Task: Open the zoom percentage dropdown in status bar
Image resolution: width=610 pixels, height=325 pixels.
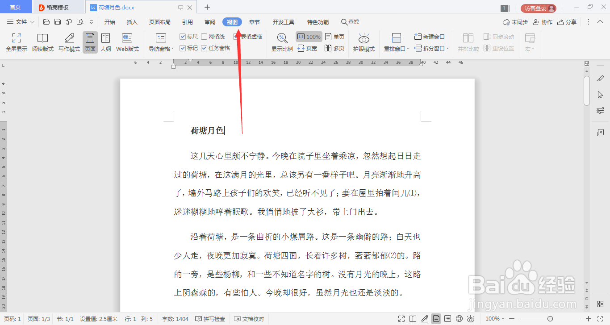Action: (x=503, y=319)
